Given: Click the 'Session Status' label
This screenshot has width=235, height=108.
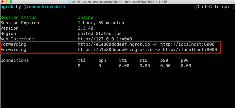Looking at the screenshot, I should point(19,18).
